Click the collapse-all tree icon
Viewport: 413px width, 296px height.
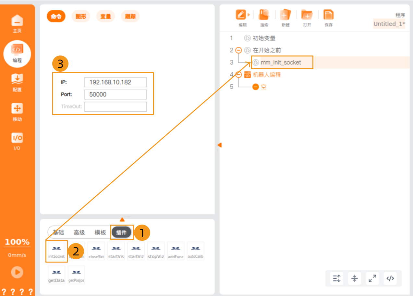click(x=355, y=278)
